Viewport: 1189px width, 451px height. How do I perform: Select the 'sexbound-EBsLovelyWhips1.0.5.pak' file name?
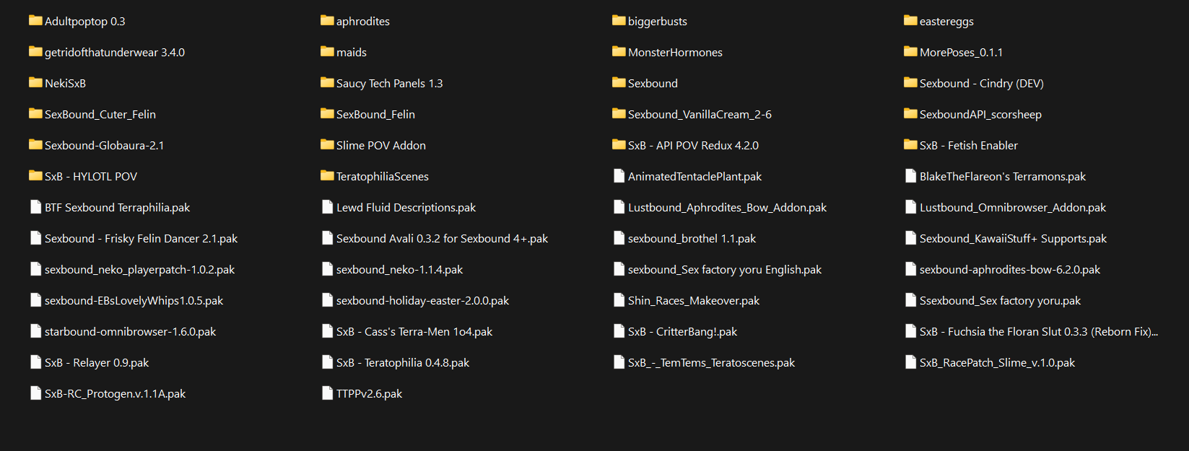coord(134,301)
